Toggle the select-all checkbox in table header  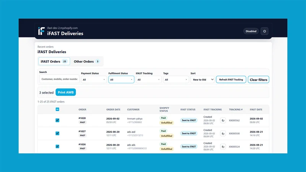coord(57,109)
